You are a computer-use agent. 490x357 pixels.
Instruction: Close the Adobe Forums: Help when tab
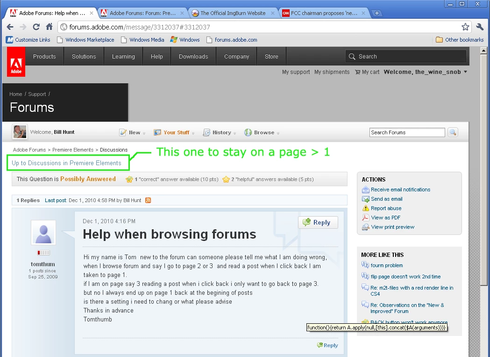91,13
